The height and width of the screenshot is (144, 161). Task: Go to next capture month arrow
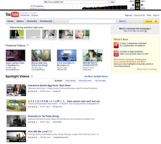pos(142,5)
